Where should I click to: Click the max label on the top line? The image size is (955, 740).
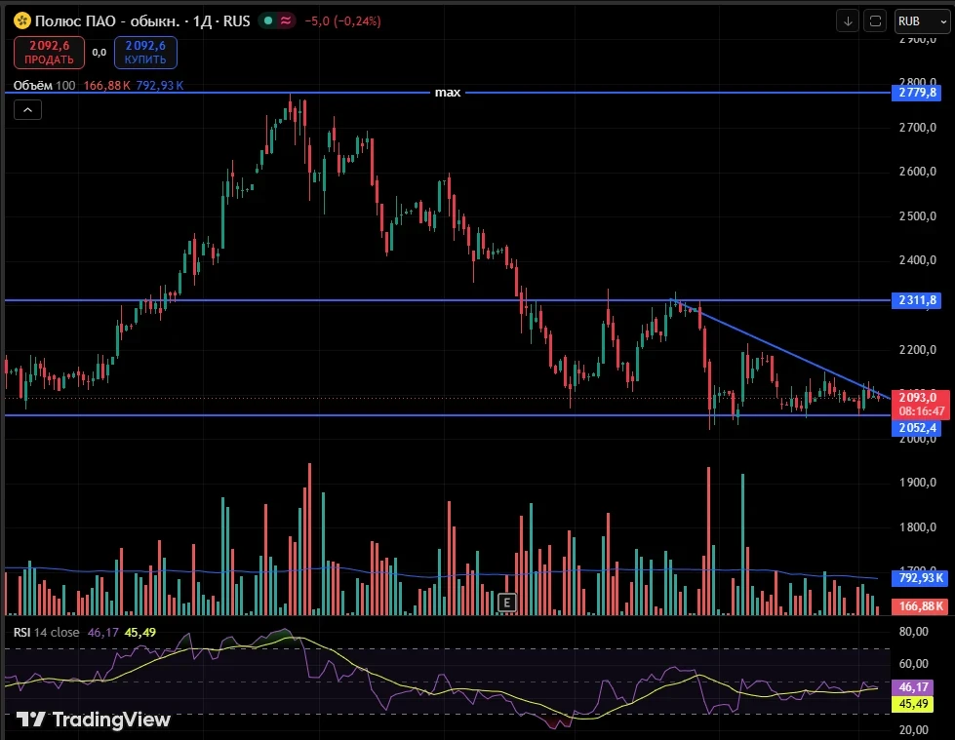[x=448, y=93]
